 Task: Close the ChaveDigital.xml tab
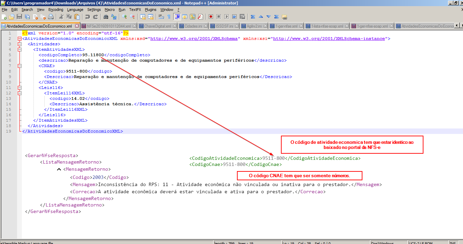pyautogui.click(x=175, y=26)
